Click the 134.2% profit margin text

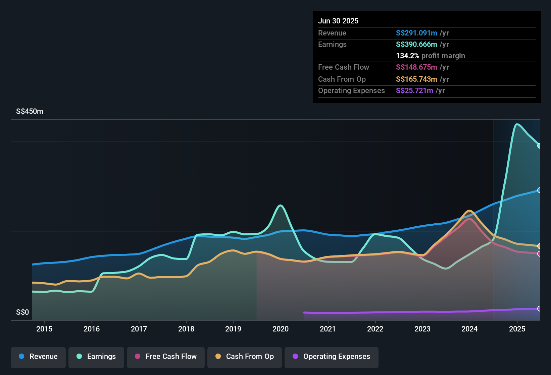pyautogui.click(x=431, y=56)
